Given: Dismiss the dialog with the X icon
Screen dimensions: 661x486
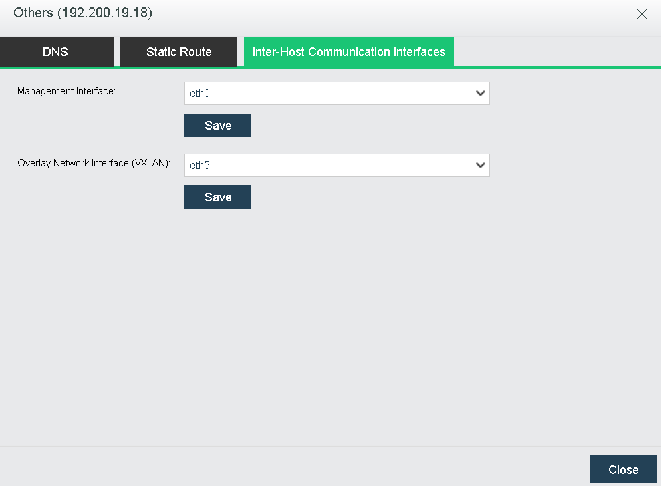Looking at the screenshot, I should click(642, 14).
